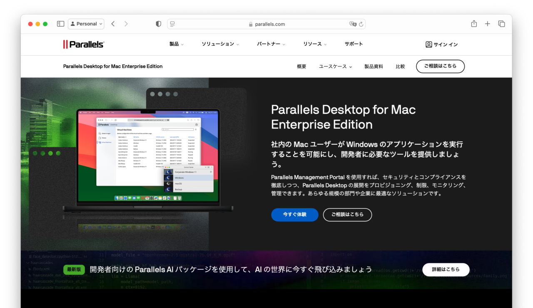Expand the リソース menu
533x308 pixels.
315,44
